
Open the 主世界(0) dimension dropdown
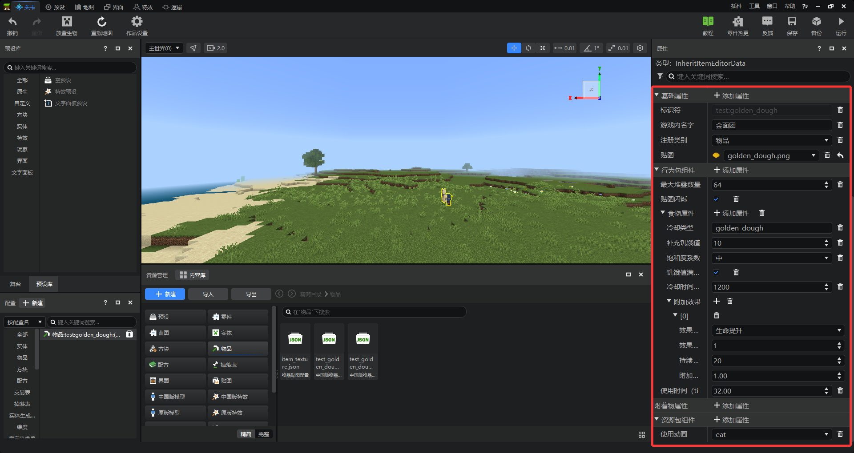tap(164, 48)
